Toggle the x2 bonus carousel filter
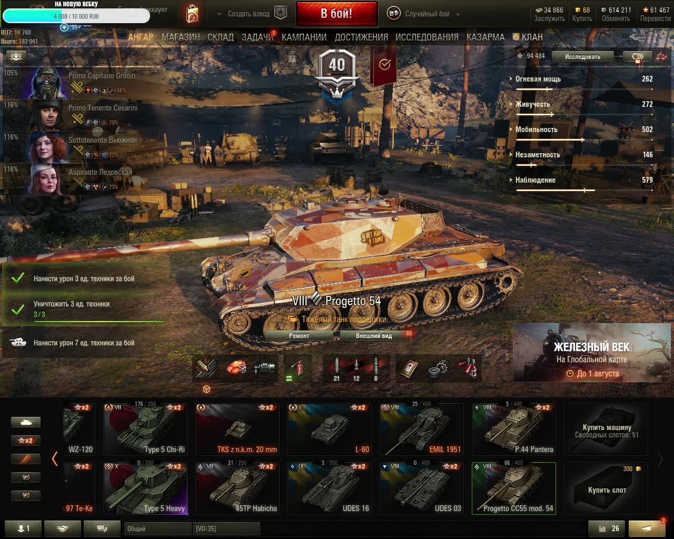This screenshot has height=539, width=674. point(26,441)
